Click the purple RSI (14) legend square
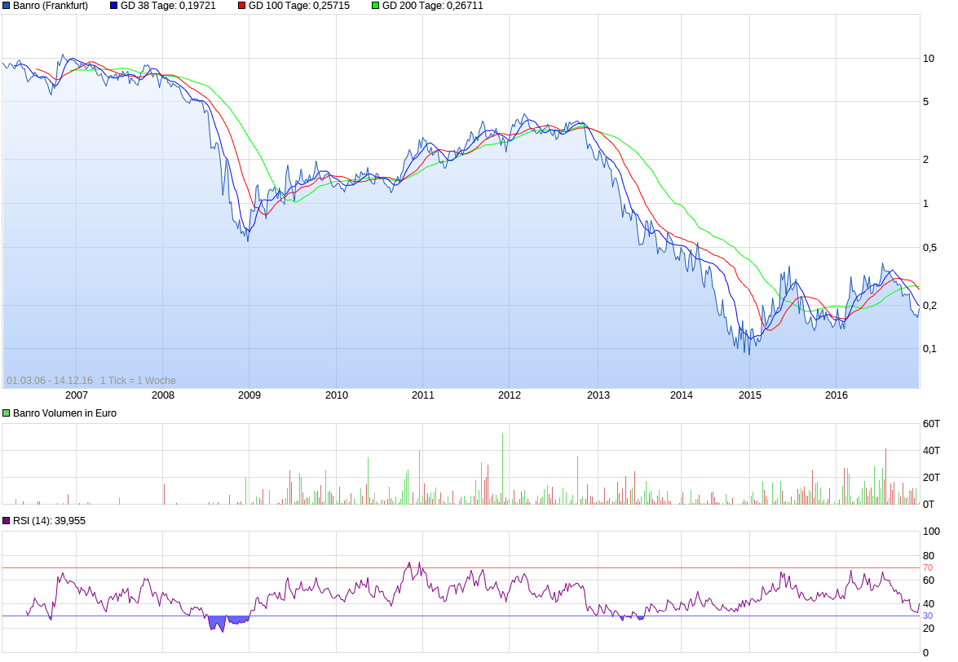 pos(6,521)
